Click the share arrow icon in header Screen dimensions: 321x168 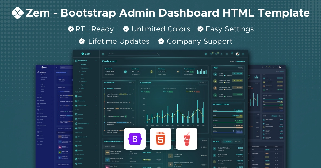[221, 54]
